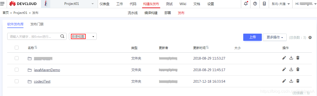
Task: Open the 东北-大连 region dropdown
Action: (x=280, y=4)
